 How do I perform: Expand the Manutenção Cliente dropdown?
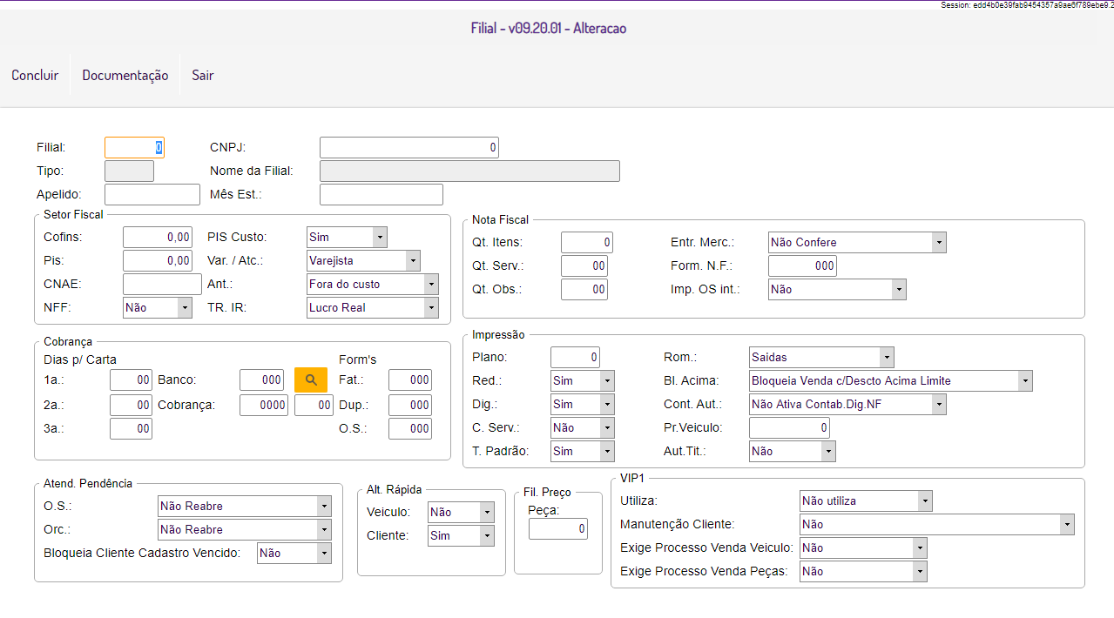pos(937,524)
